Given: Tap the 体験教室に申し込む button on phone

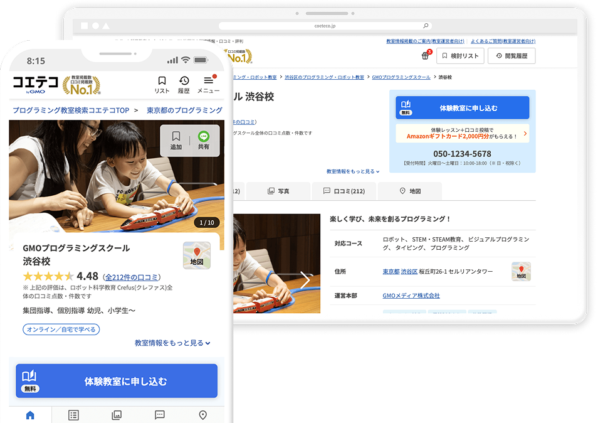Looking at the screenshot, I should click(x=117, y=381).
